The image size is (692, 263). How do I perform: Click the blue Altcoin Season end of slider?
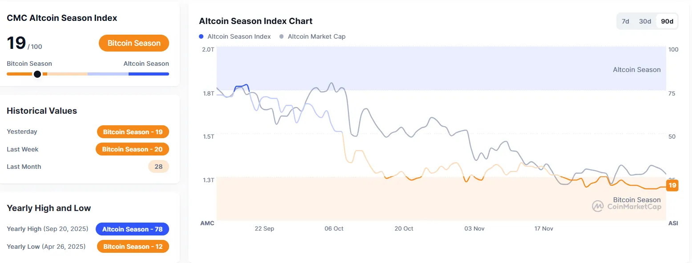coord(149,74)
